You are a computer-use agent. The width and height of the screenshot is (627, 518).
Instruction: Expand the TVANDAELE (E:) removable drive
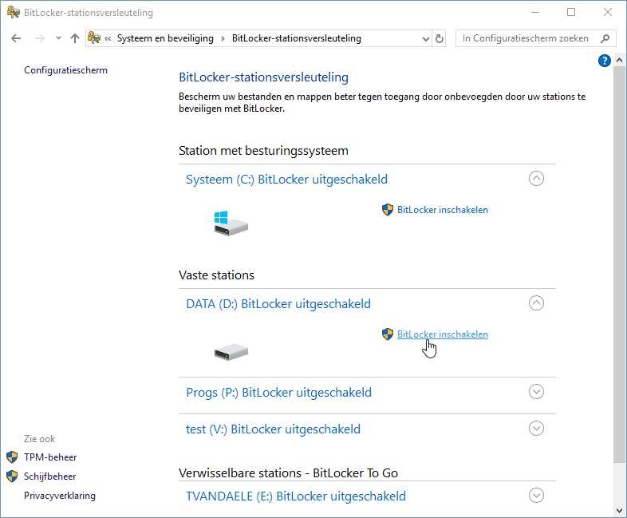click(536, 496)
